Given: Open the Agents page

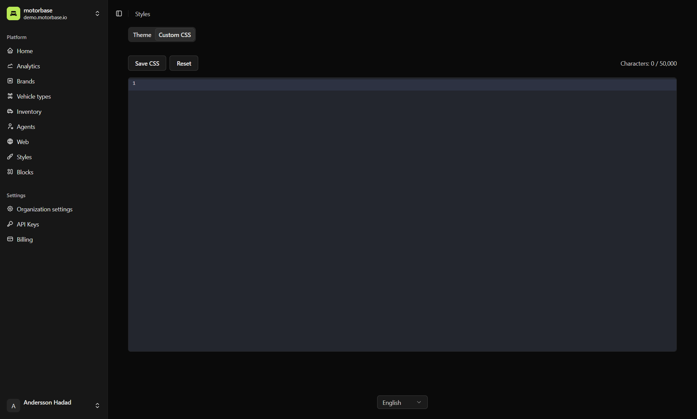Looking at the screenshot, I should pos(54,127).
